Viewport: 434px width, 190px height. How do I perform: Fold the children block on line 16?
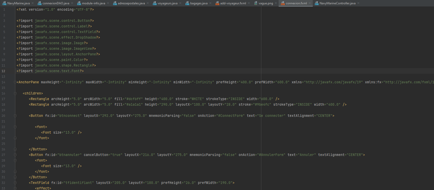(15, 93)
